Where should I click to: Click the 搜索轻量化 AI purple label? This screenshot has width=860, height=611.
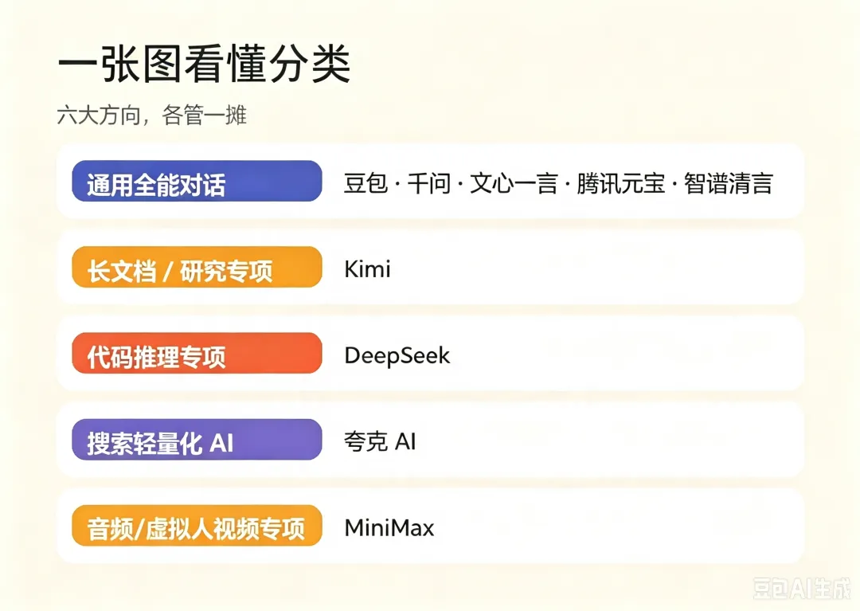pyautogui.click(x=197, y=439)
